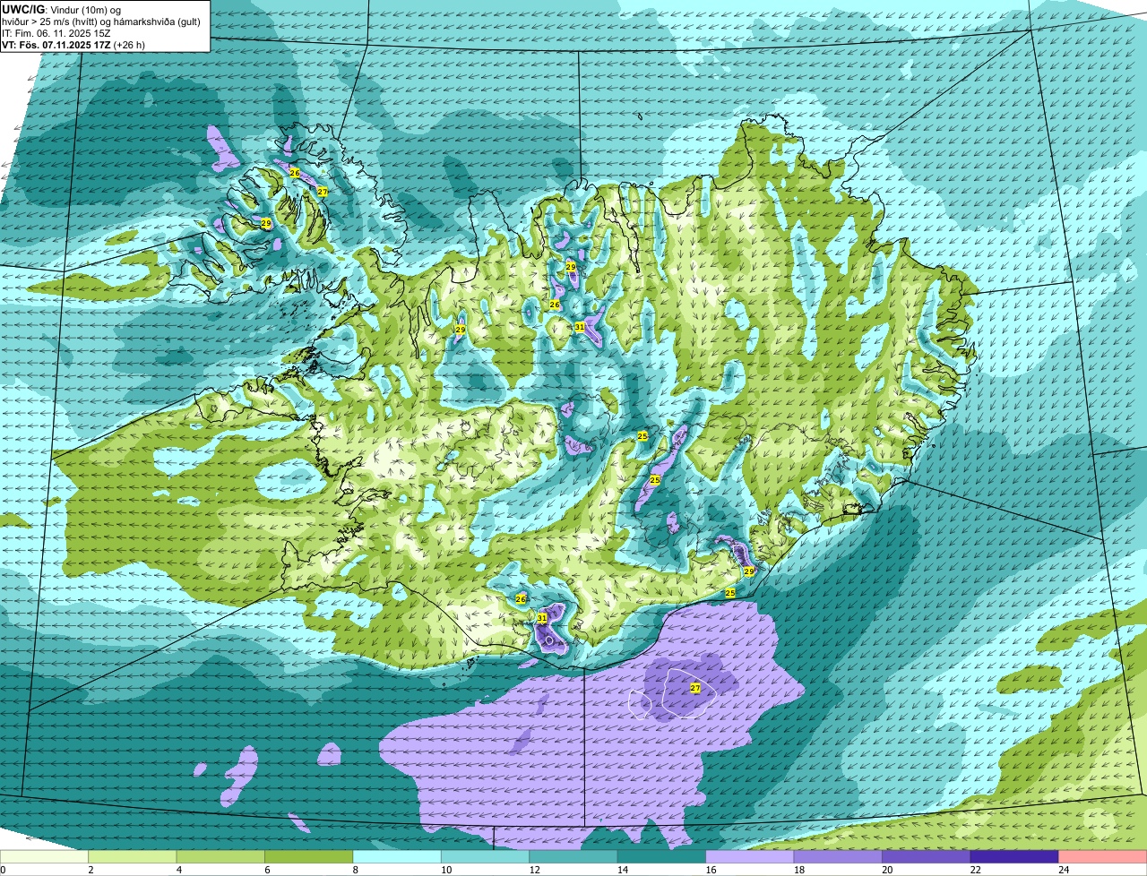Click the 20–22 m/s legend color segment

(x=927, y=856)
